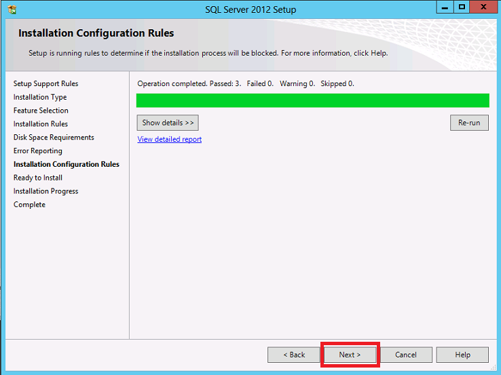
Task: Click the Operation completed status text
Action: click(246, 83)
